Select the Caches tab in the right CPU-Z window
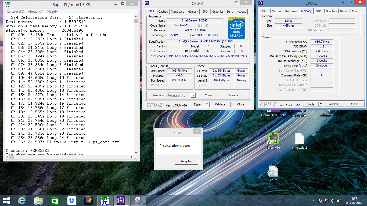This screenshot has height=206, width=367. coord(276,11)
